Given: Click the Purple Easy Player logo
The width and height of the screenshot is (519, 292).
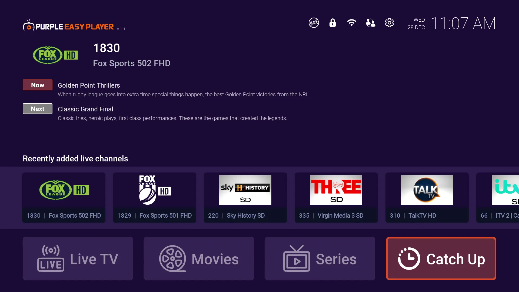Looking at the screenshot, I should [68, 25].
